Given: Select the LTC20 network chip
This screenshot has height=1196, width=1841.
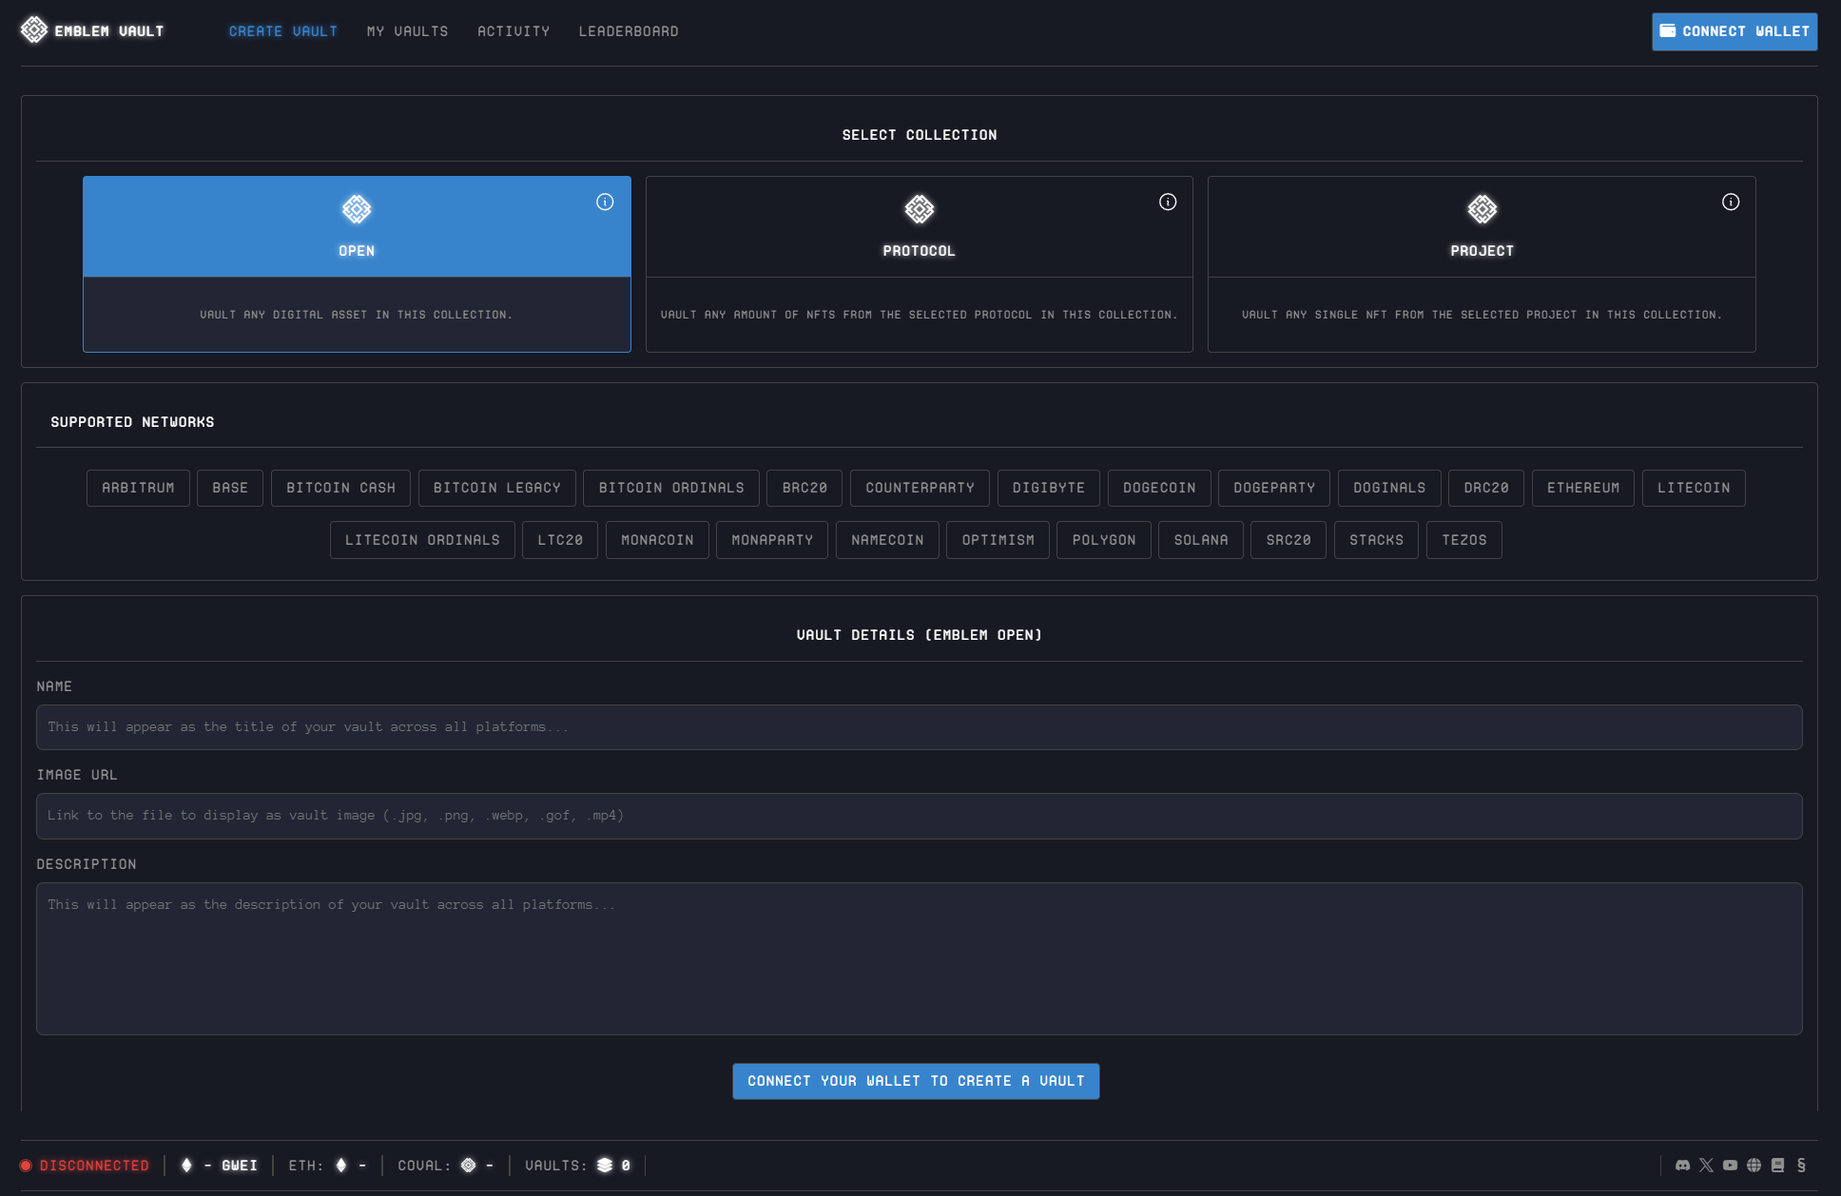Looking at the screenshot, I should [x=560, y=540].
